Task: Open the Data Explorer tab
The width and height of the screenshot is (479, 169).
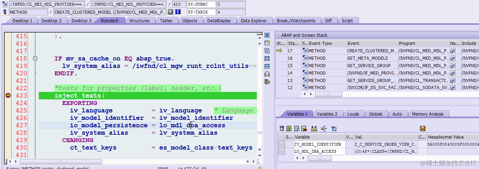Action: click(254, 21)
